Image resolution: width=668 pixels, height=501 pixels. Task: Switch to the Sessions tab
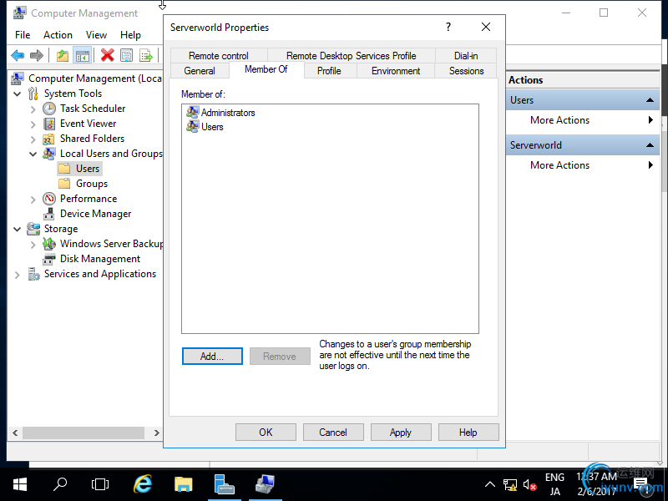tap(467, 71)
